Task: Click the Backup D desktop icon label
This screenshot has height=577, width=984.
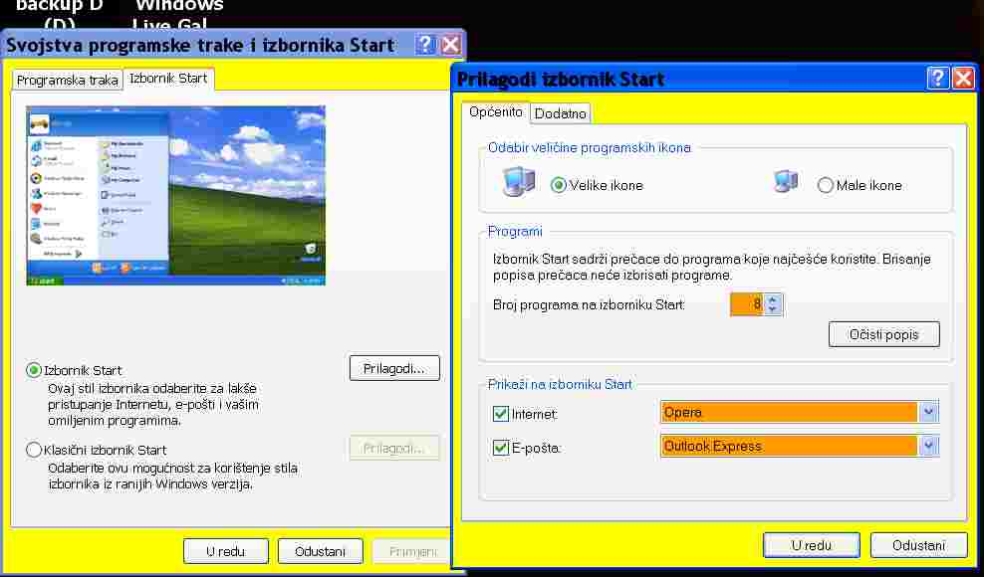Action: 60,14
